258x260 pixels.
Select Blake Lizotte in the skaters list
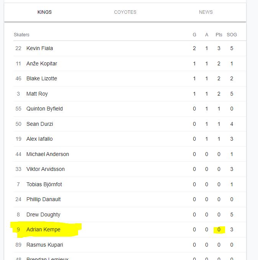tap(42, 78)
